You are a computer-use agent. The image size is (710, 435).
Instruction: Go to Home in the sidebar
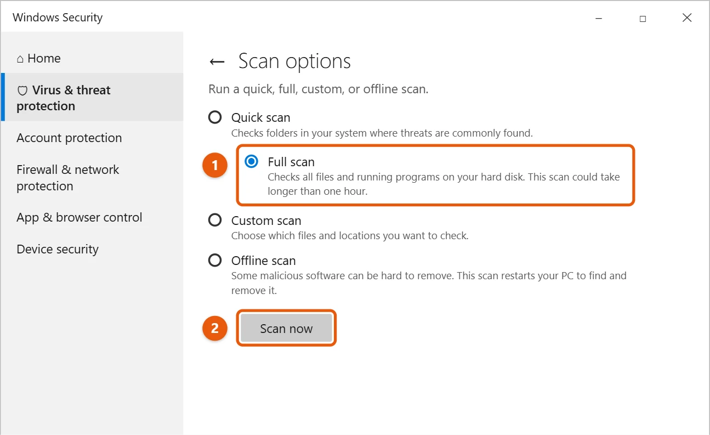(38, 58)
